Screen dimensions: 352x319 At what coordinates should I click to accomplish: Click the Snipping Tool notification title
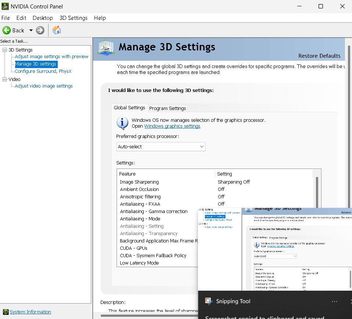click(x=233, y=301)
